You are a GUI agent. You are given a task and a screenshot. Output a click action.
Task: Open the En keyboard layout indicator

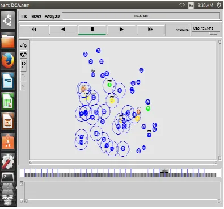(x=191, y=5)
